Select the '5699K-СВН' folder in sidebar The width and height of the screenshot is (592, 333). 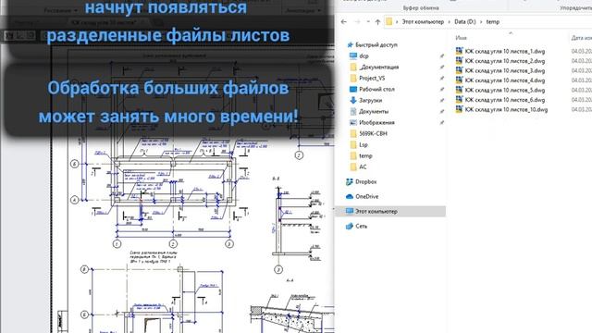tap(373, 133)
